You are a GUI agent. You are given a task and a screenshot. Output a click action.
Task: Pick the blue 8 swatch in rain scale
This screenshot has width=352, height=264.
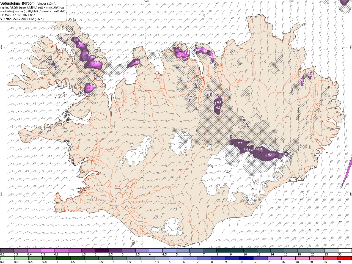click(218, 258)
